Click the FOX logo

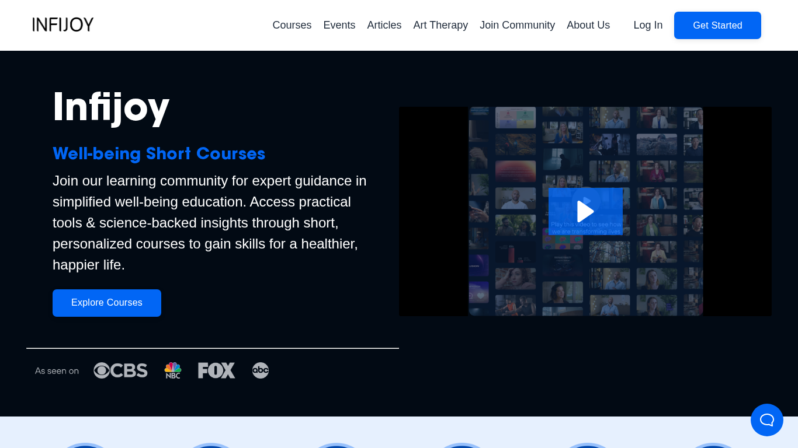(216, 370)
